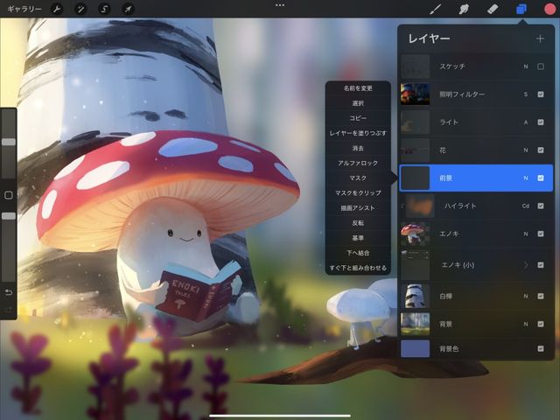Choose 反転 in the layer menu
The image size is (560, 420).
click(358, 223)
